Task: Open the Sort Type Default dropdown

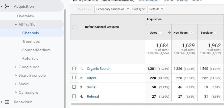Action: coord(156,9)
